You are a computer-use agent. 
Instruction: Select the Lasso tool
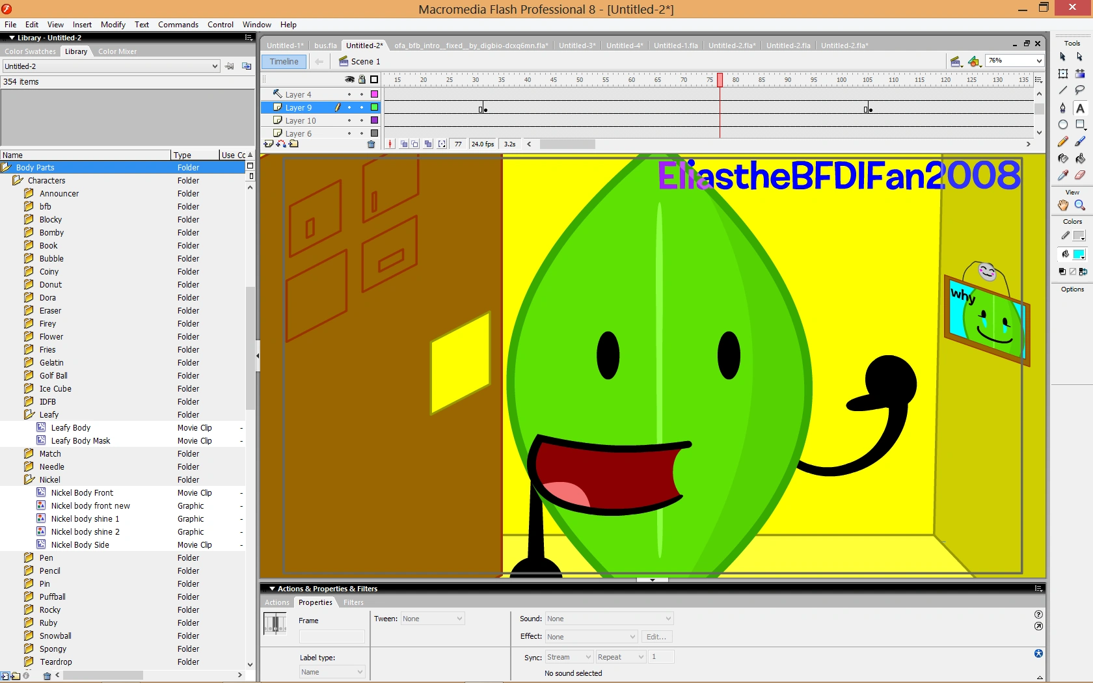[1080, 90]
